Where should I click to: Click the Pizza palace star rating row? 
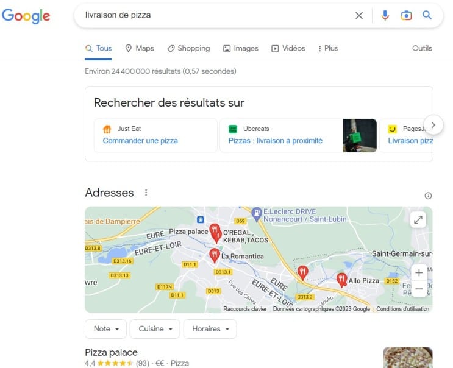(x=137, y=363)
